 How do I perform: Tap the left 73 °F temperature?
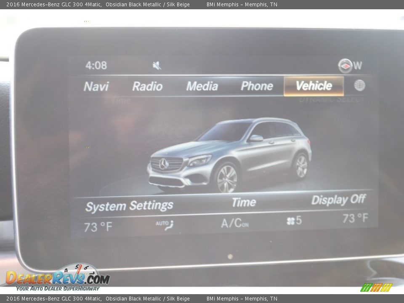(98, 227)
